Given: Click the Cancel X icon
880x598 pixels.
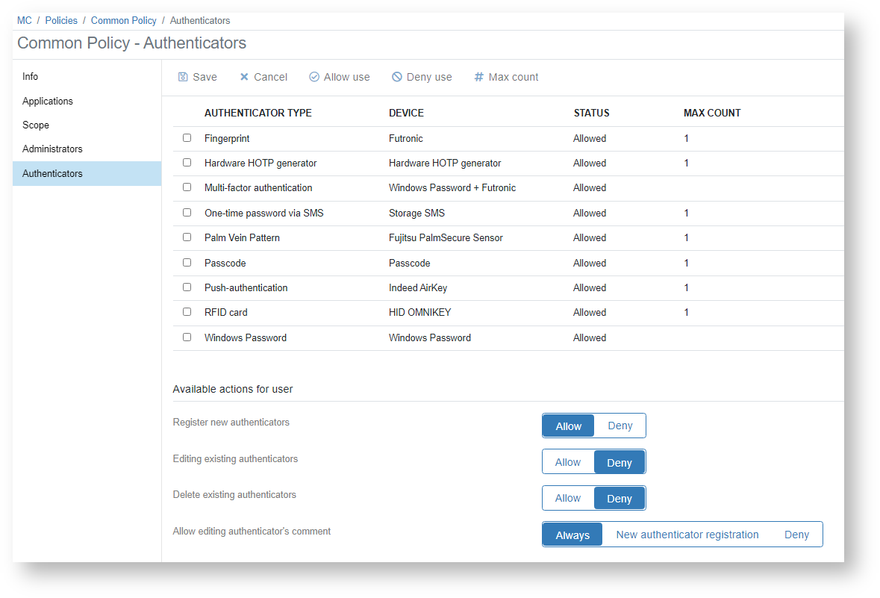Looking at the screenshot, I should pyautogui.click(x=244, y=77).
